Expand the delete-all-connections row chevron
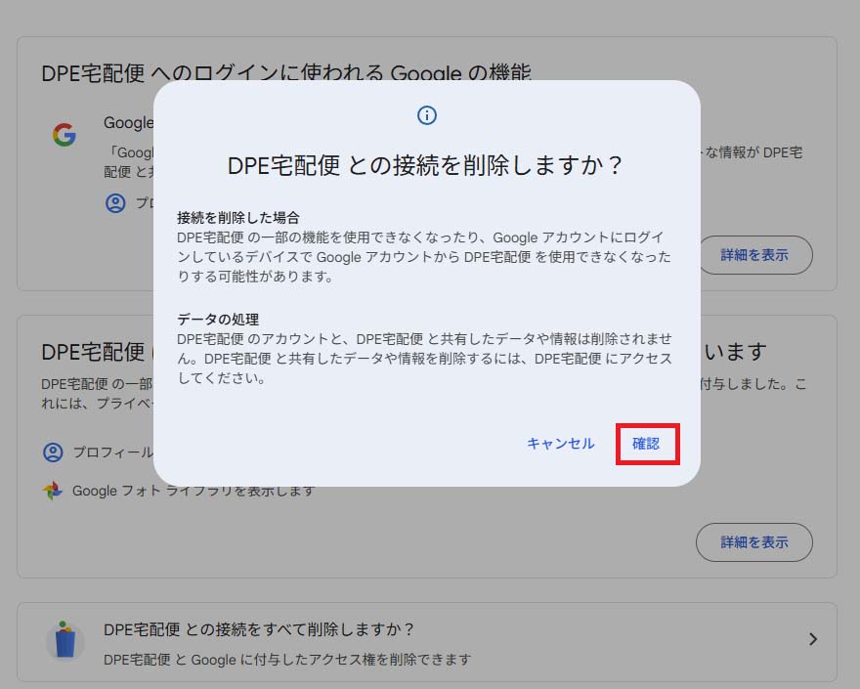 (x=813, y=639)
